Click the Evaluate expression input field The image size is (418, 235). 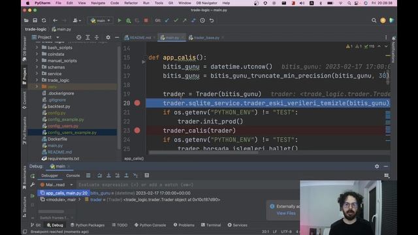(x=187, y=185)
